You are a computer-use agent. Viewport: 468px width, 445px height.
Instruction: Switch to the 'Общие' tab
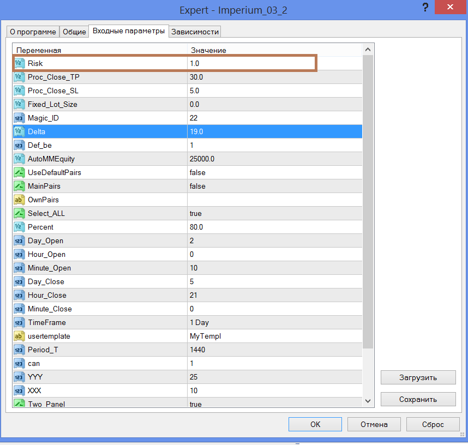[x=74, y=32]
